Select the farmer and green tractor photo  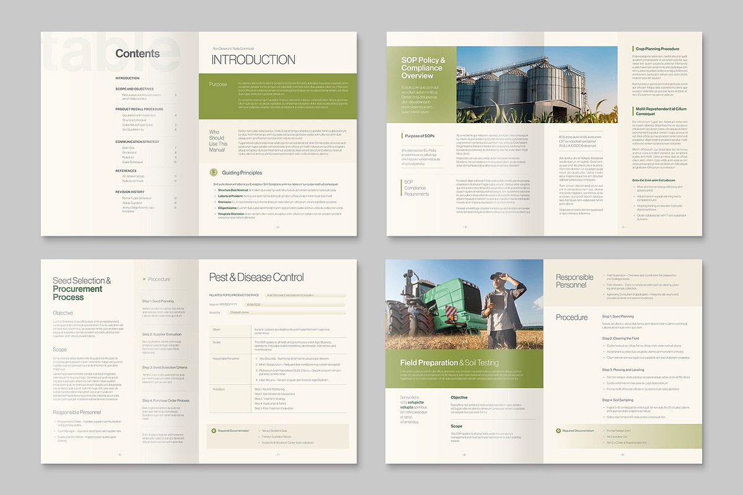click(464, 304)
